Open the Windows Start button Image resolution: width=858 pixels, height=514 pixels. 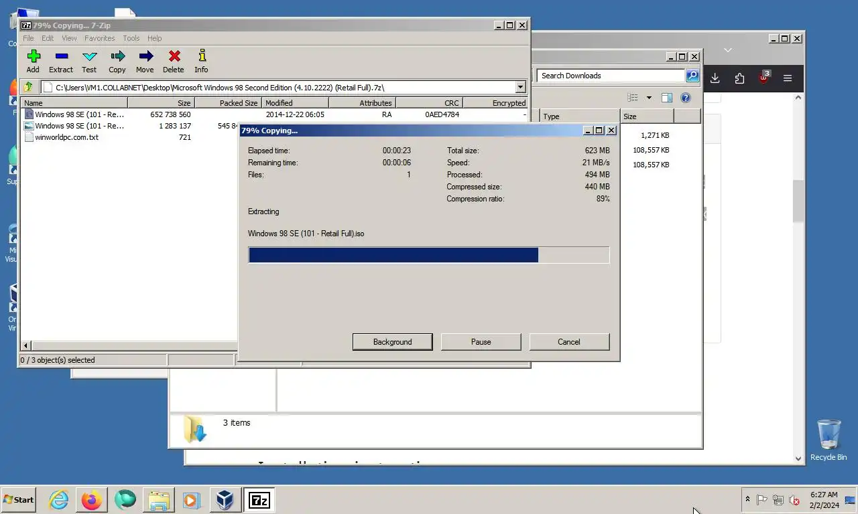18,500
